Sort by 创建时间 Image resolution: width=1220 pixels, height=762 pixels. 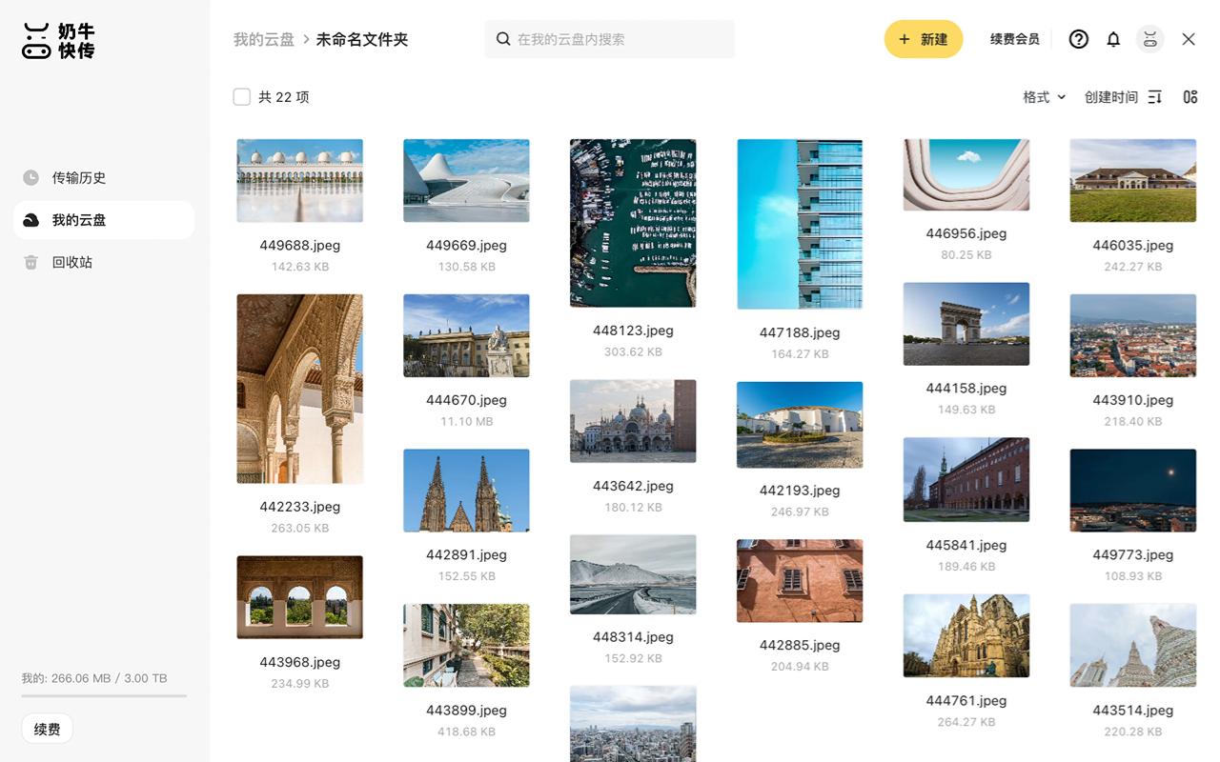pos(1111,97)
